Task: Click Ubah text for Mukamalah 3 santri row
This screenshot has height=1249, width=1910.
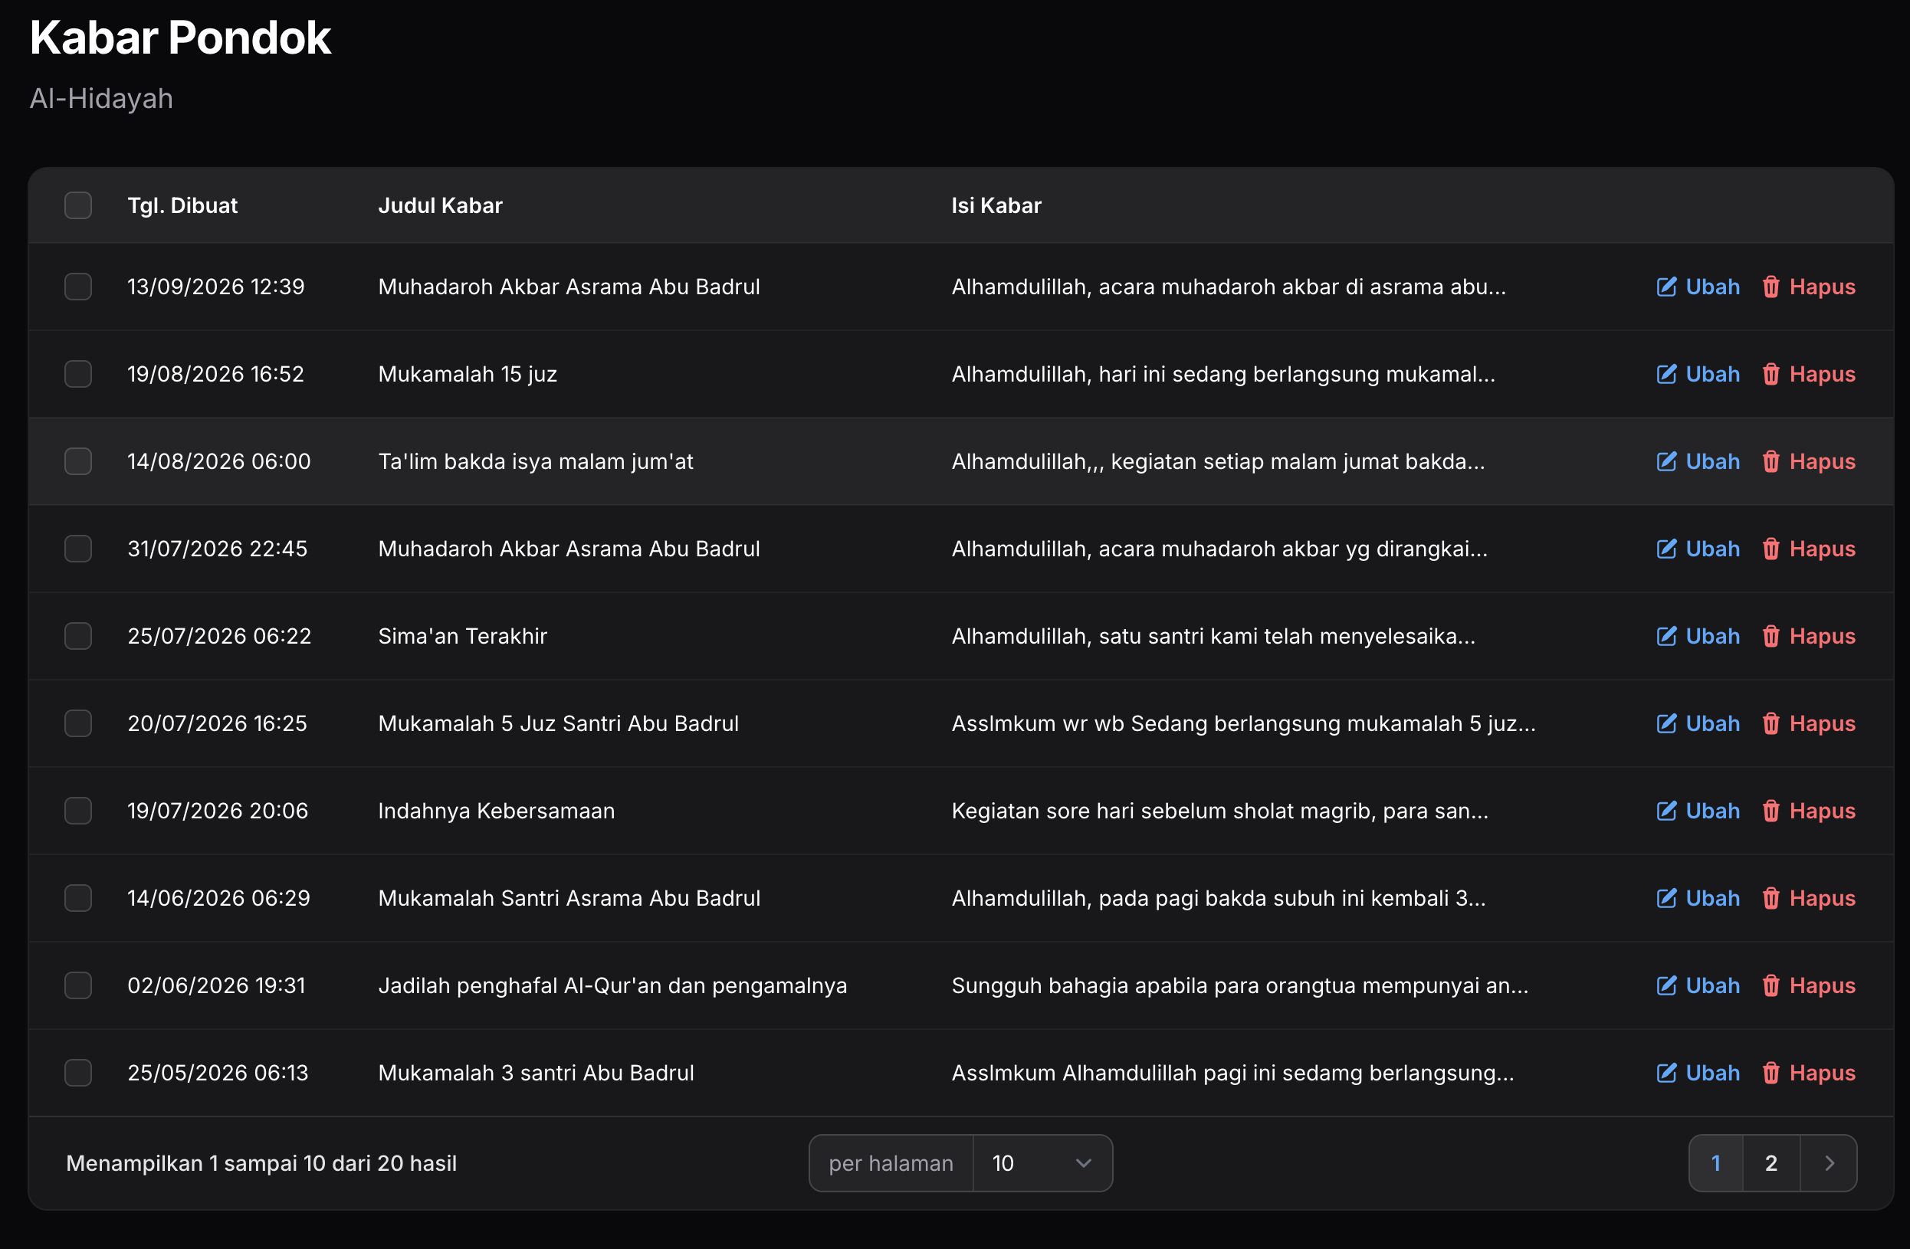Action: (x=1712, y=1073)
